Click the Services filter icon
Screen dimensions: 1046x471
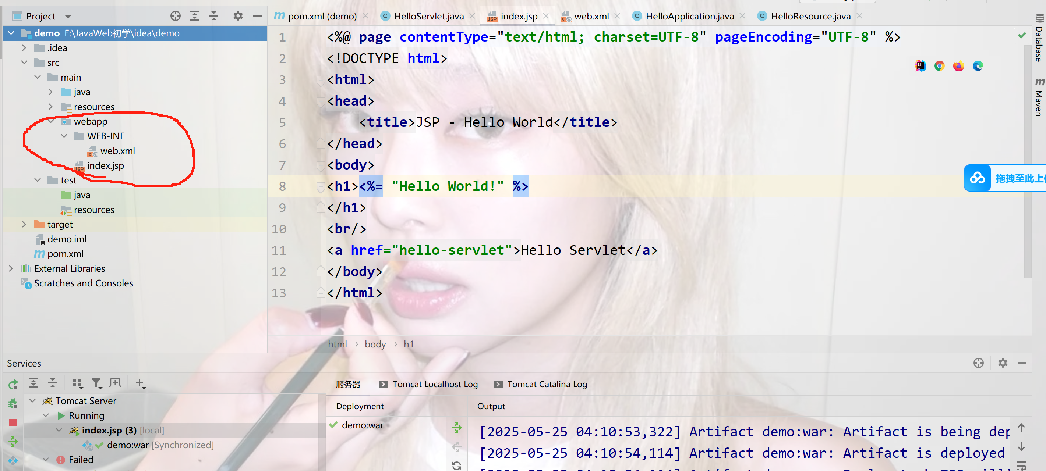(x=96, y=383)
